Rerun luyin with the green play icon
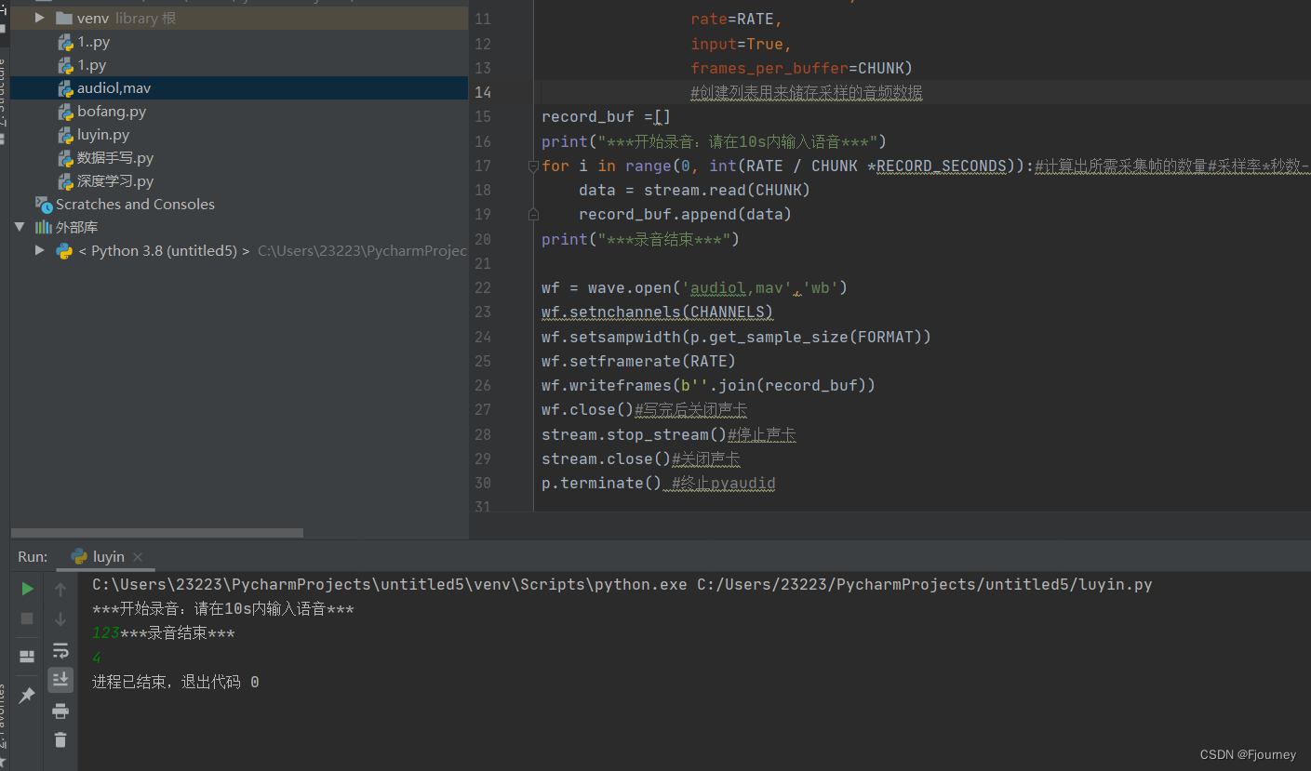Image resolution: width=1311 pixels, height=771 pixels. click(27, 589)
